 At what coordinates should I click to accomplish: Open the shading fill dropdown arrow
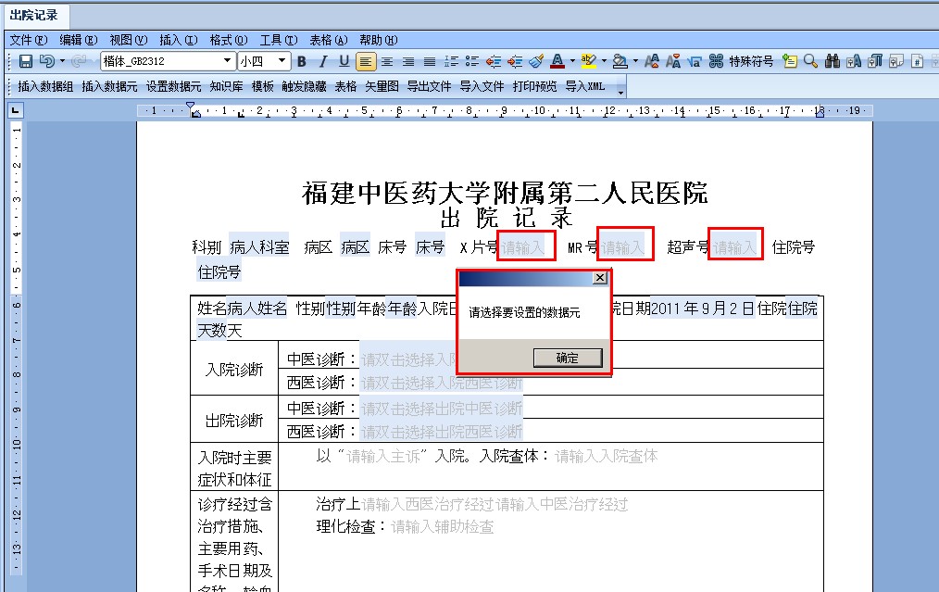pyautogui.click(x=635, y=61)
